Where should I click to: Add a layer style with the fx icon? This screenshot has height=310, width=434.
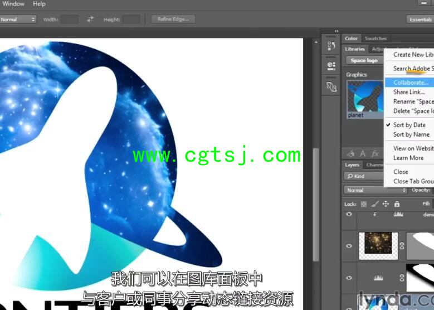[375, 153]
